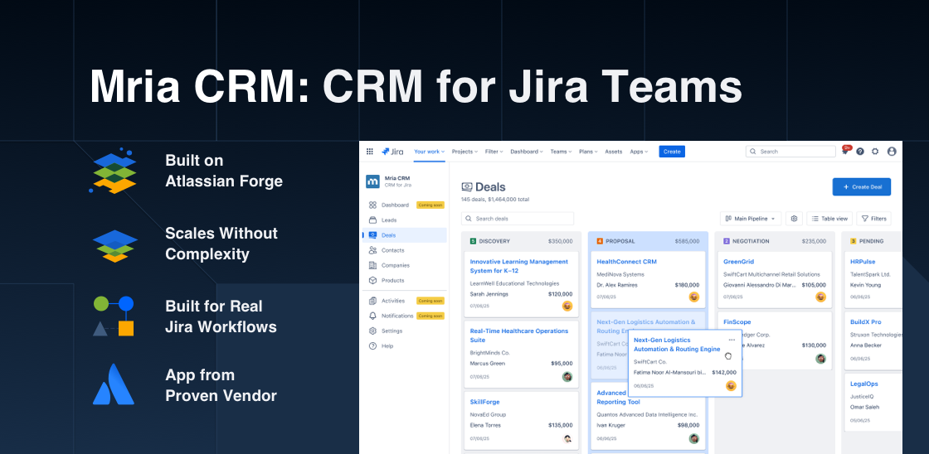Open the Jira help question mark icon
The image size is (929, 454).
pos(860,152)
